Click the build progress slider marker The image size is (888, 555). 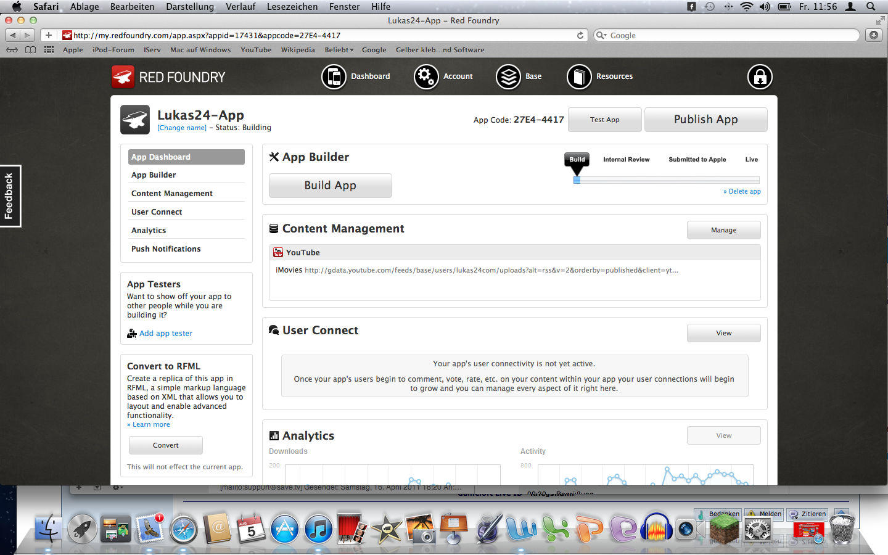pos(577,180)
